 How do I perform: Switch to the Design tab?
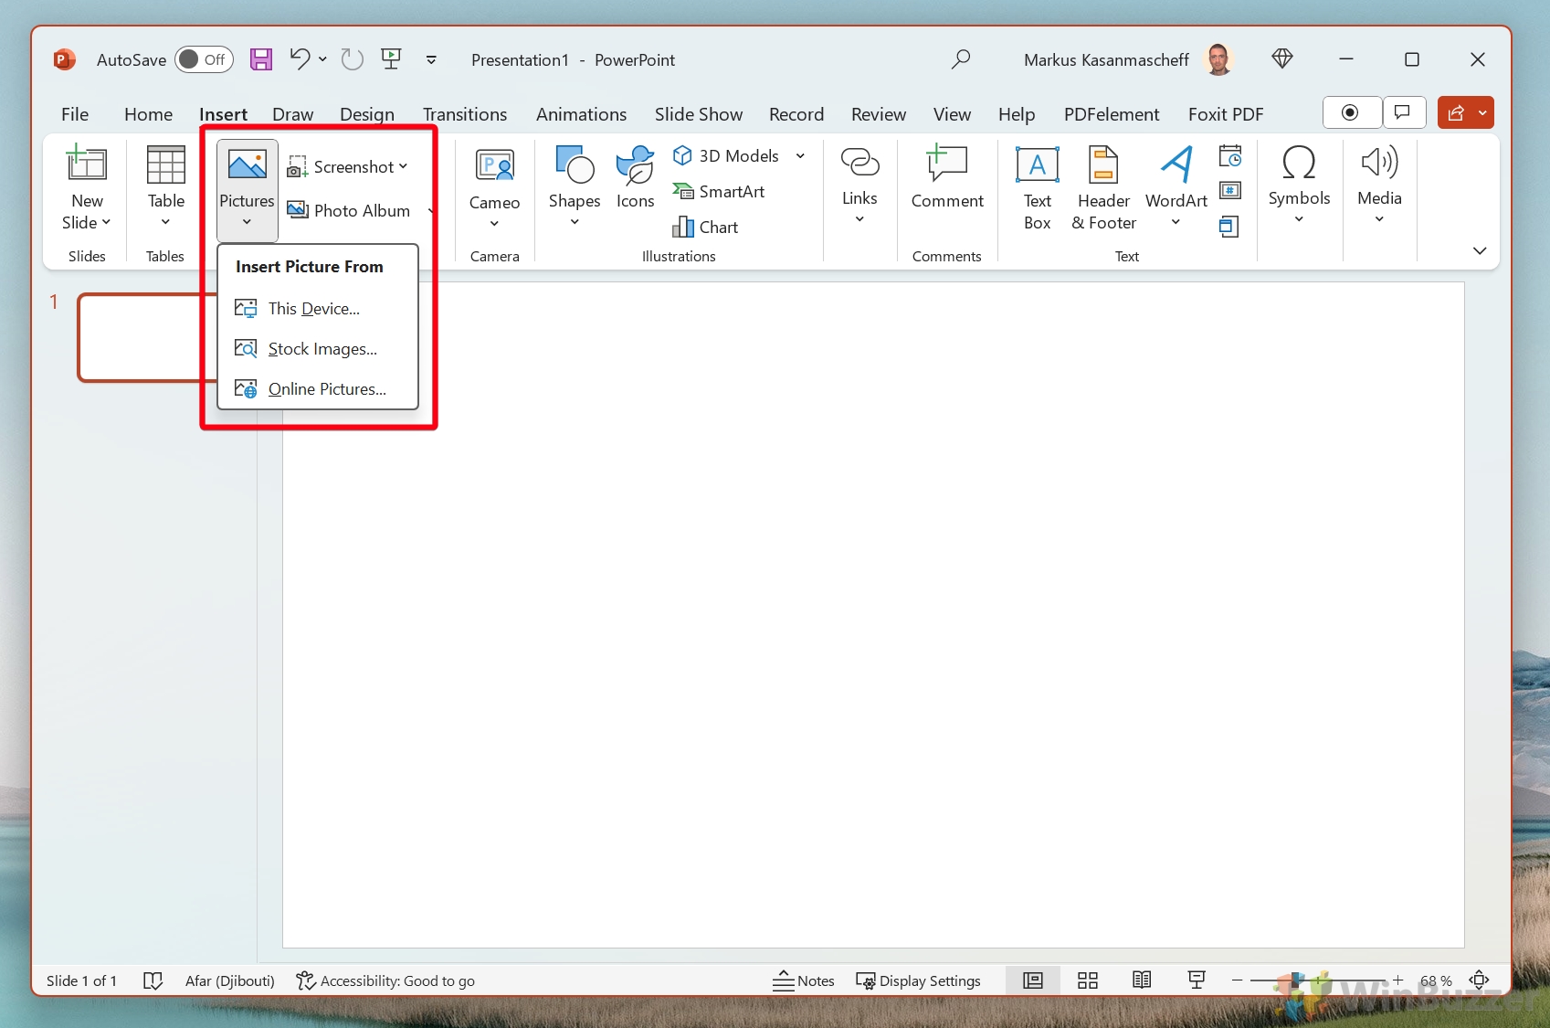367,114
